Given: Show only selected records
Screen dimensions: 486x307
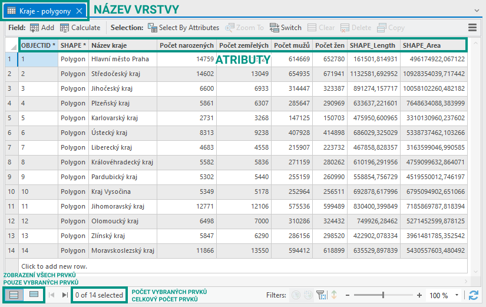Looking at the screenshot, I should (34, 295).
